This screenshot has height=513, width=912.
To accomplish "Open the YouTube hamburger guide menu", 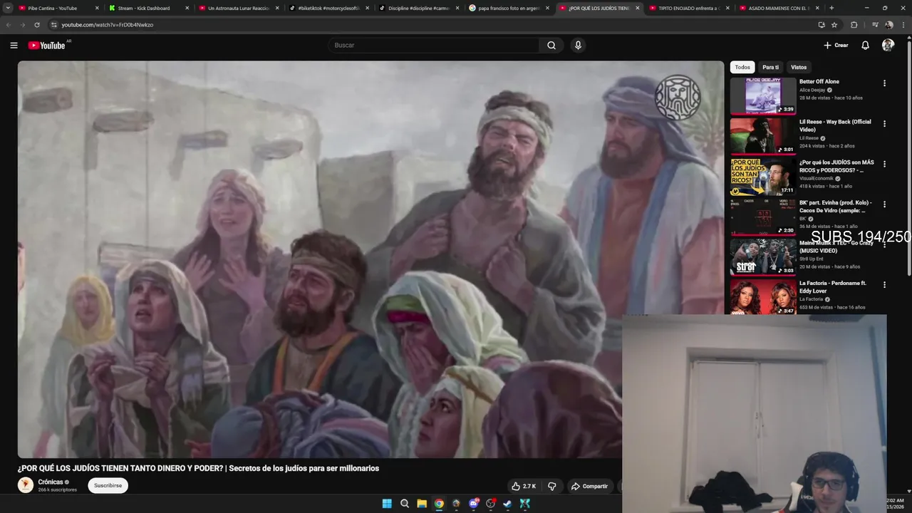I will (x=14, y=45).
